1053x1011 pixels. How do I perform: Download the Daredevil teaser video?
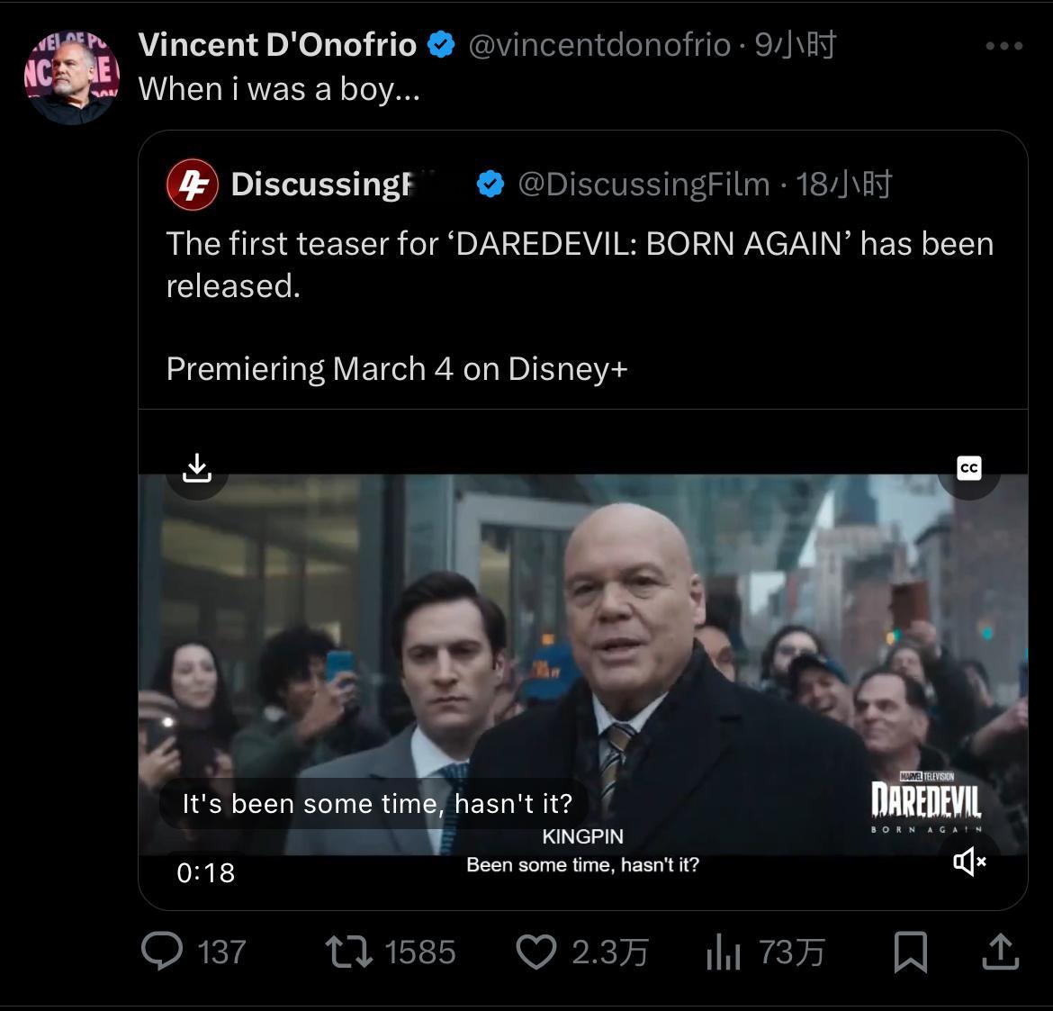[196, 467]
